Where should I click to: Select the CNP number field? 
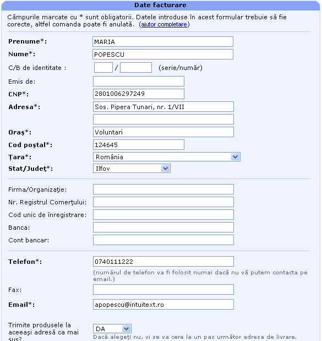coord(139,94)
